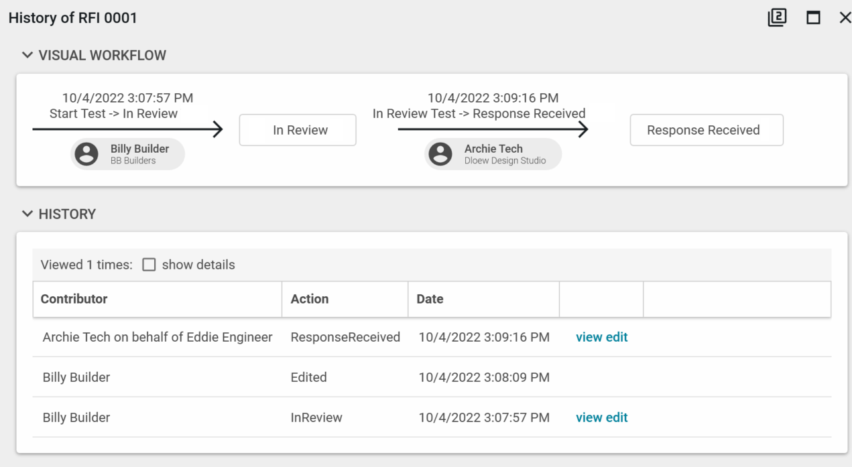Viewport: 852px width, 467px height.
Task: Click the Start Test to In Review arrow
Action: (127, 130)
